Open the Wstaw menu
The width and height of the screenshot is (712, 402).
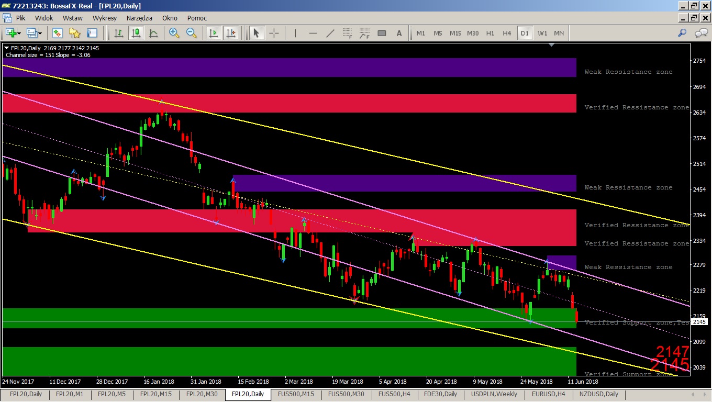coord(73,18)
